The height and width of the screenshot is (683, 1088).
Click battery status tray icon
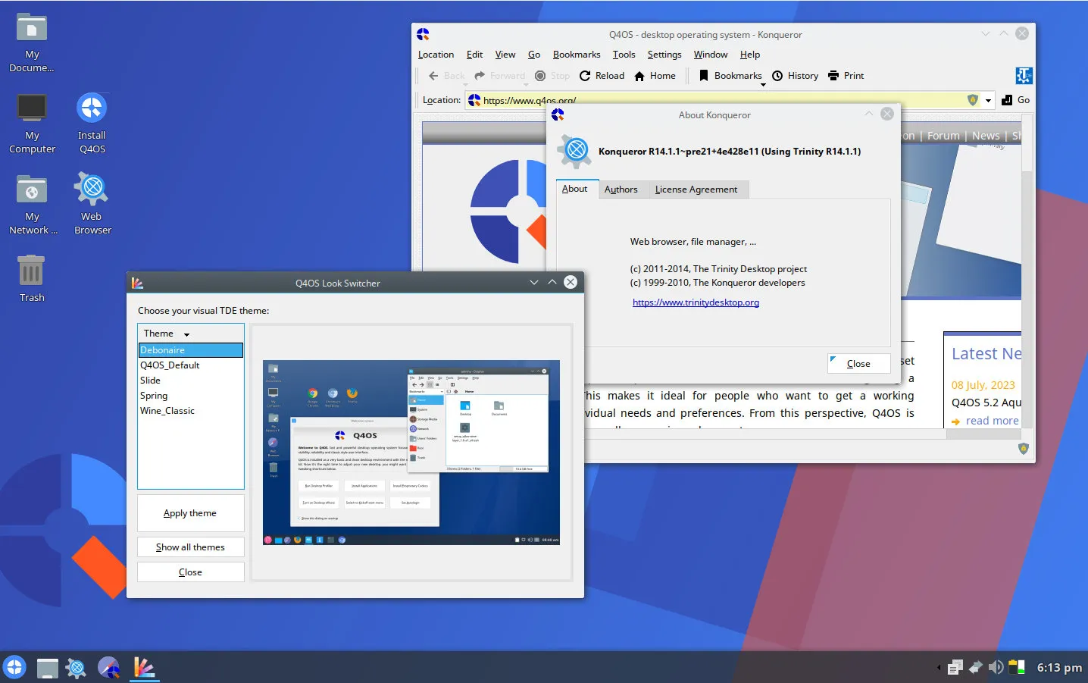(x=1017, y=667)
